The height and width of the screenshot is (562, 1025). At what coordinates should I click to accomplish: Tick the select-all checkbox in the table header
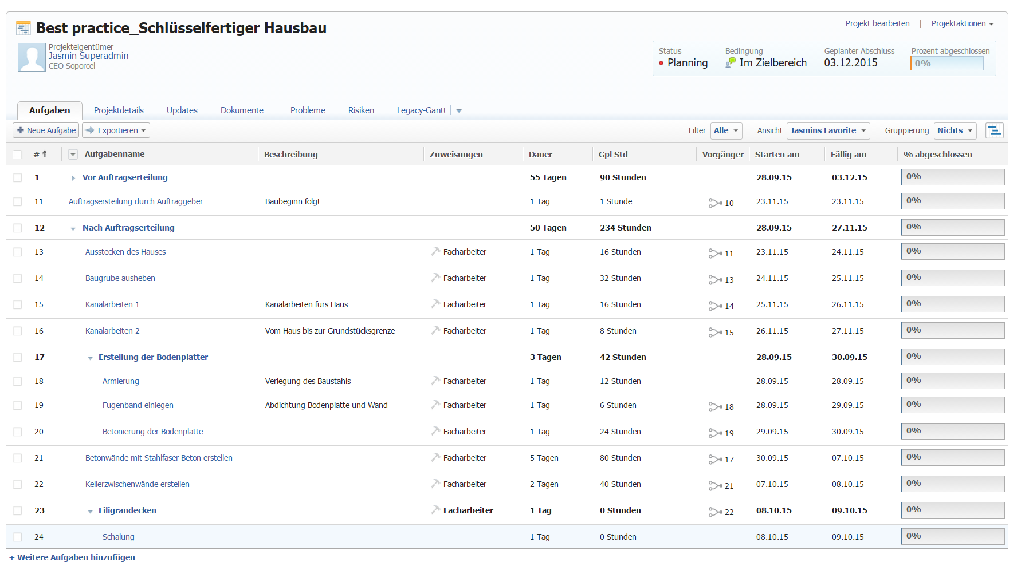(x=17, y=155)
